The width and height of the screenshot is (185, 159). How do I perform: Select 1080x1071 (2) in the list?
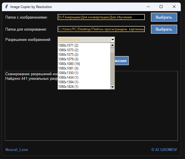84,45
